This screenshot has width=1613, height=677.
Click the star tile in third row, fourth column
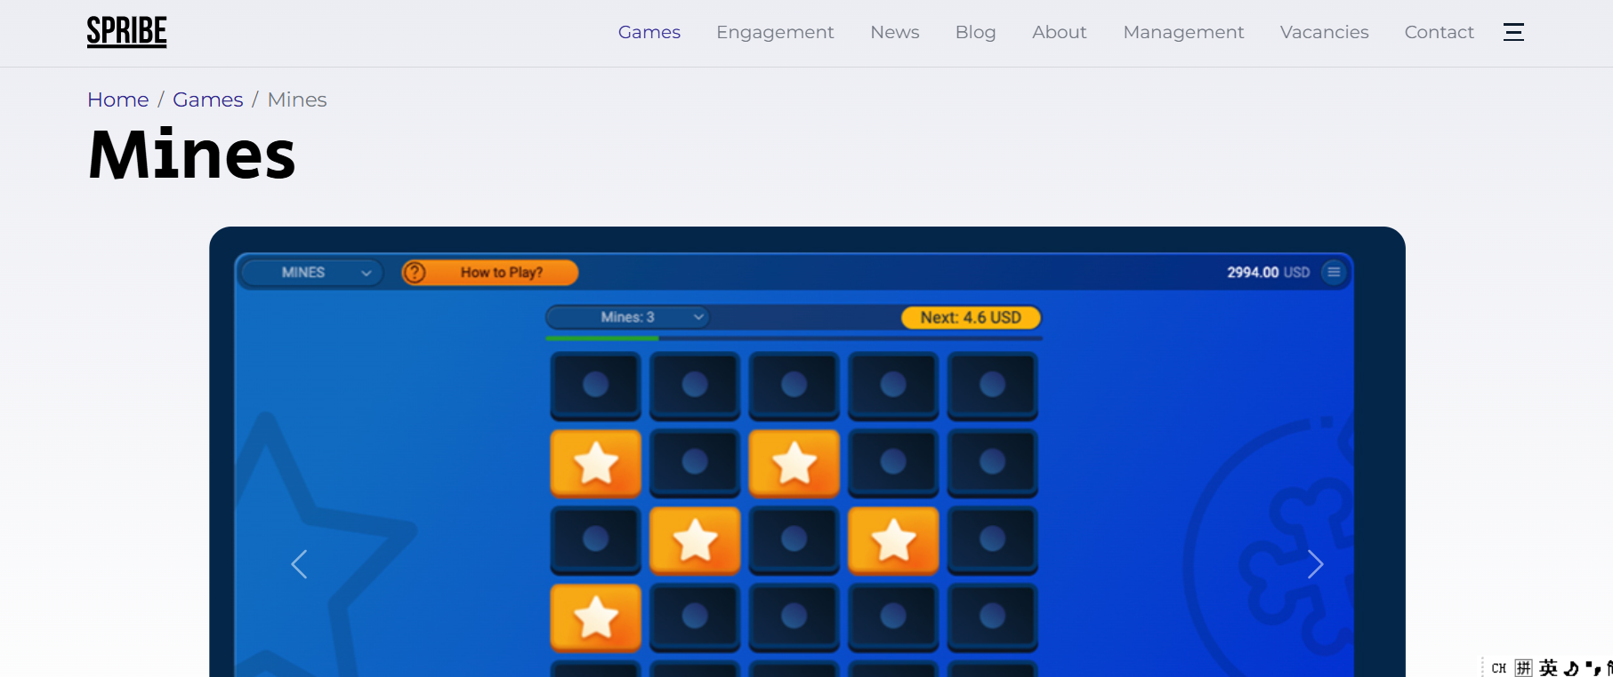click(893, 540)
